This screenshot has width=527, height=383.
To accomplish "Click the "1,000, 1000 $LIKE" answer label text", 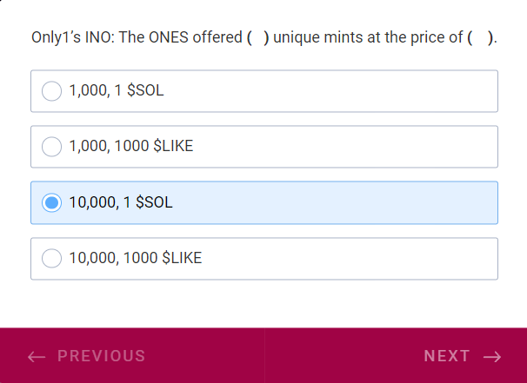I will click(x=131, y=147).
